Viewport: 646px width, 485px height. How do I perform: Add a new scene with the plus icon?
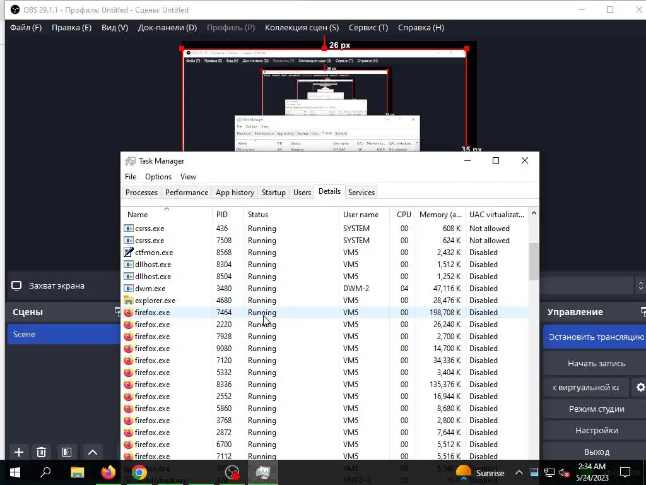[18, 452]
